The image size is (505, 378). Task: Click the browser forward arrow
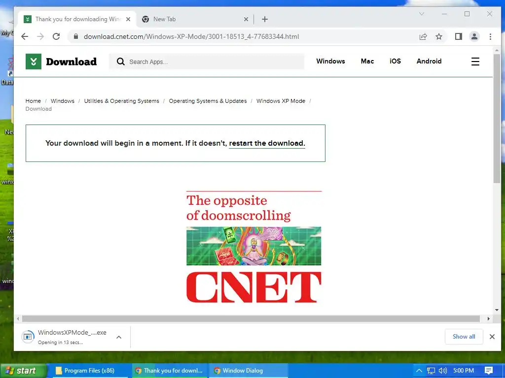pos(40,36)
